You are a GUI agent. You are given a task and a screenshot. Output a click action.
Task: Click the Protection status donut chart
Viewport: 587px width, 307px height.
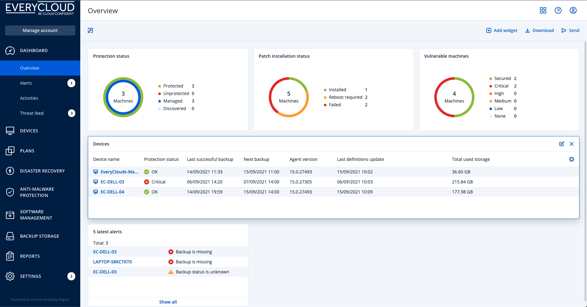point(123,97)
